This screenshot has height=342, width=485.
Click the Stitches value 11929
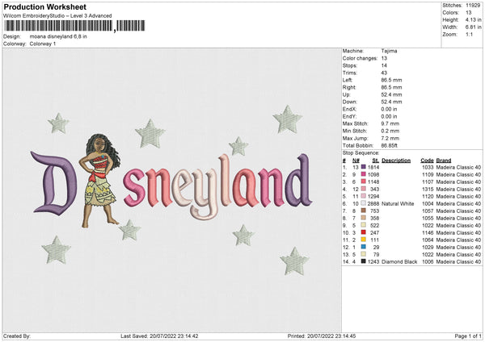[x=473, y=6]
